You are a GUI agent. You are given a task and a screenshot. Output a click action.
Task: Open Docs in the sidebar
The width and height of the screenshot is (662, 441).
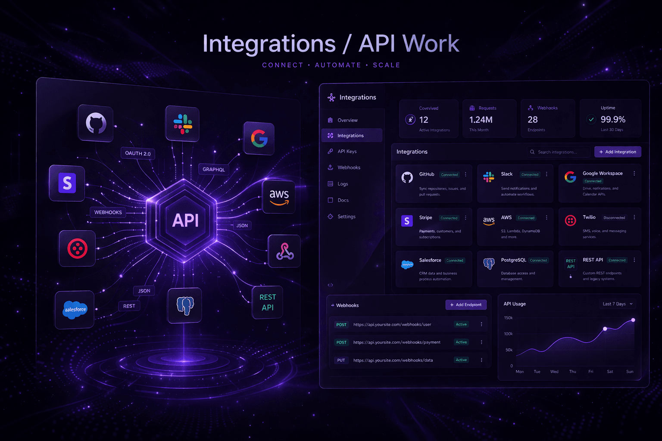(352, 200)
